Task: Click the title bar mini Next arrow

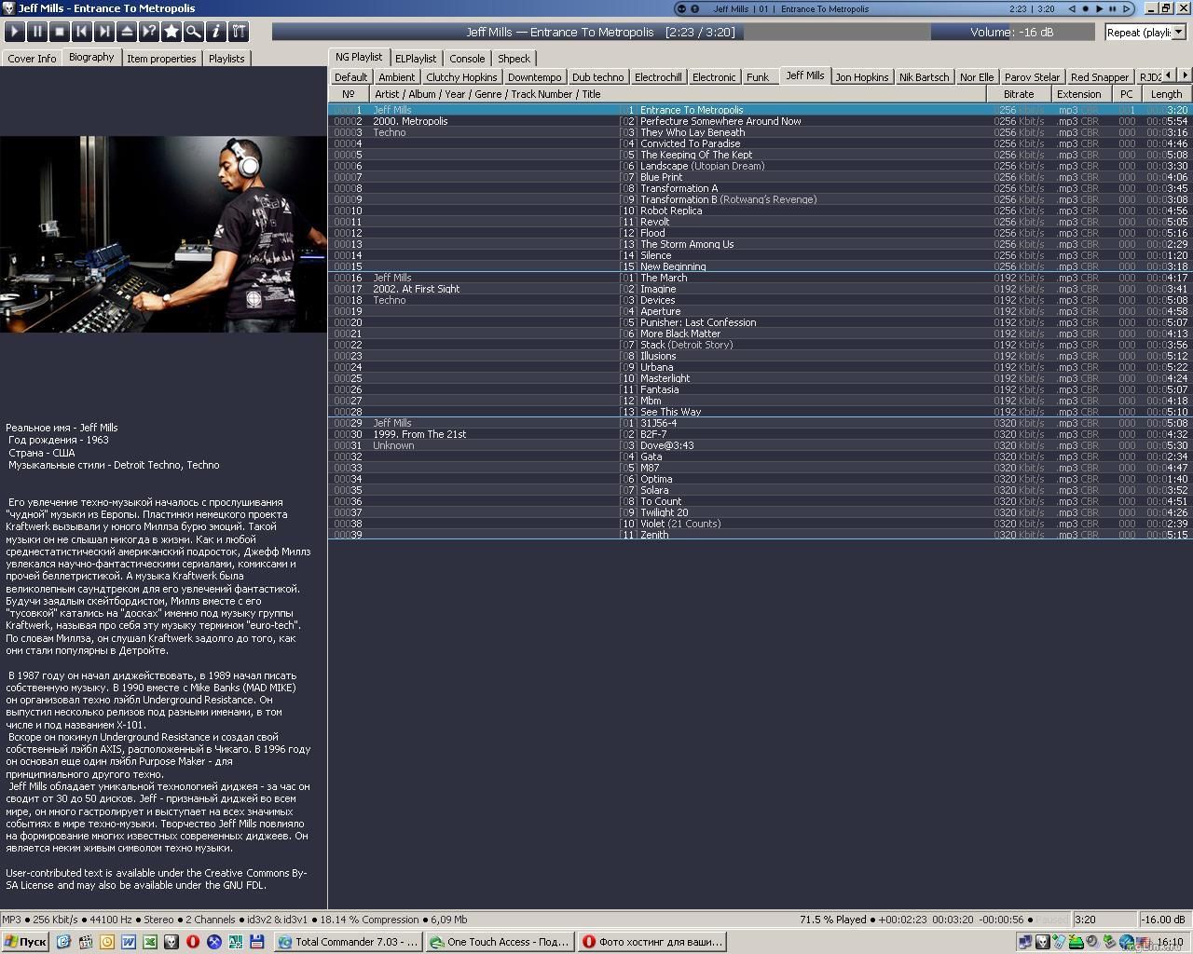Action: click(1126, 8)
